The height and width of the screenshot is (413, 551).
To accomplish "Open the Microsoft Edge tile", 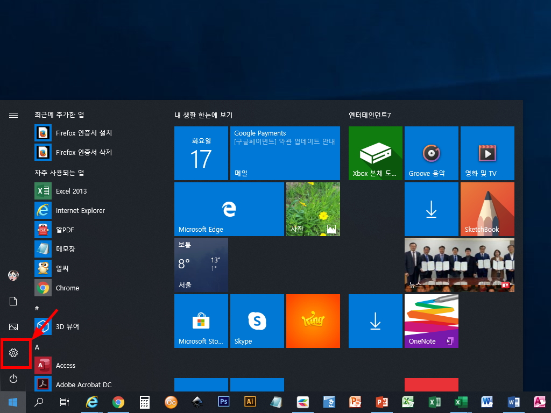I will [x=229, y=209].
